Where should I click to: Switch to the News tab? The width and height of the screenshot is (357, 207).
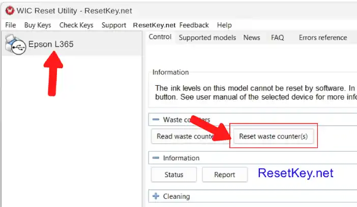251,38
